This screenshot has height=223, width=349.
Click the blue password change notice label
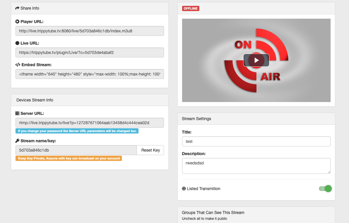77,131
